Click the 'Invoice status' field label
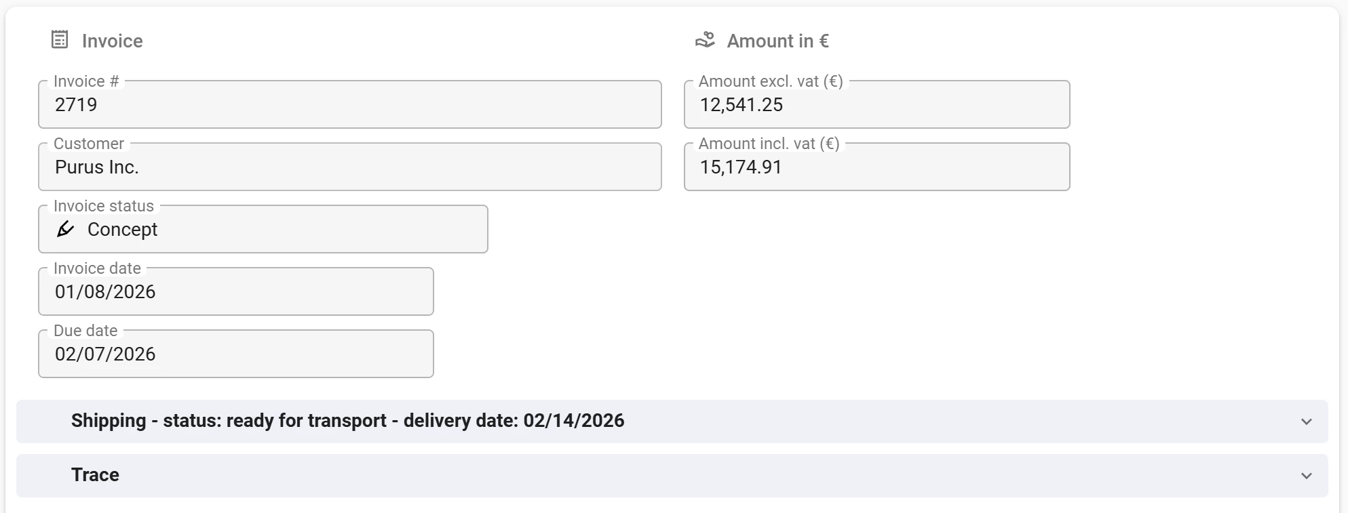The height and width of the screenshot is (513, 1348). [x=104, y=206]
